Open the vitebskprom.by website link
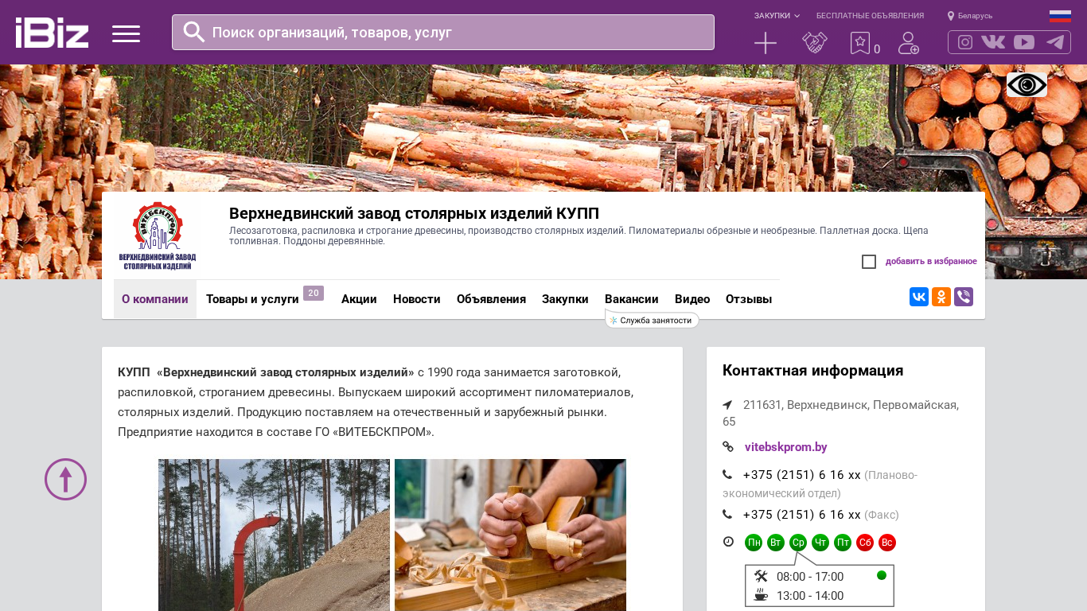The image size is (1087, 611). (786, 447)
